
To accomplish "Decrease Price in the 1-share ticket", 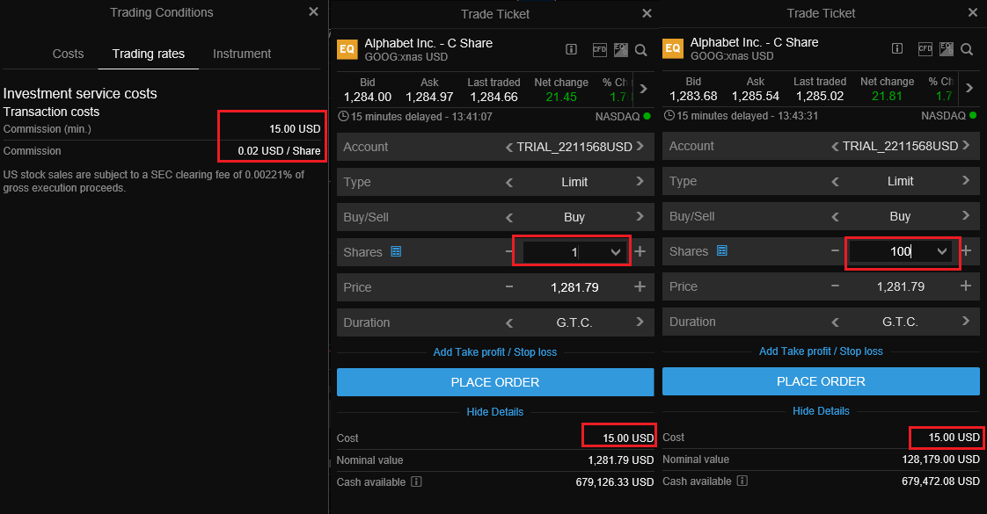I will [508, 287].
